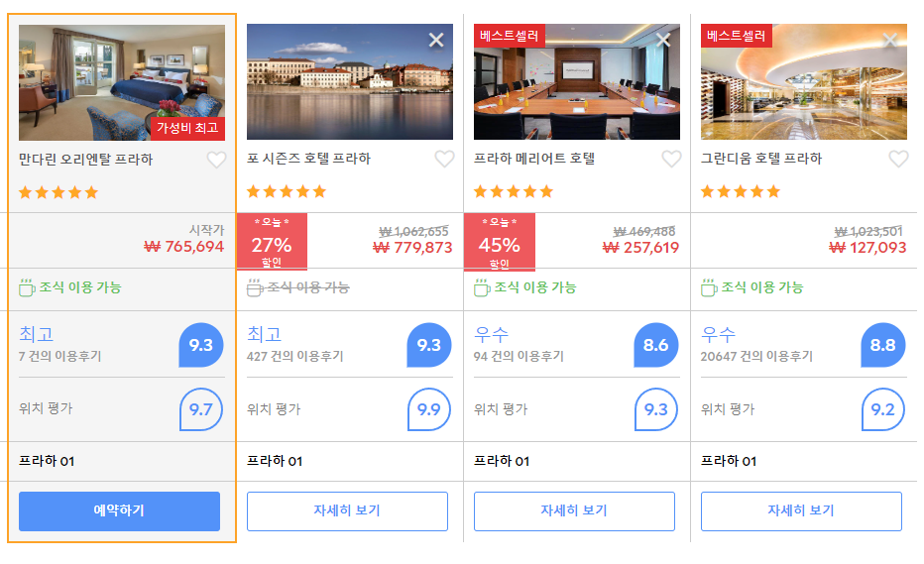This screenshot has height=564, width=924.
Task: Open 자세히 보기 for 그란디움 호텔 프라하
Action: click(801, 510)
